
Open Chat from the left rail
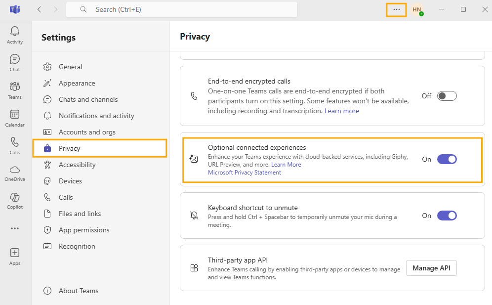[x=15, y=62]
